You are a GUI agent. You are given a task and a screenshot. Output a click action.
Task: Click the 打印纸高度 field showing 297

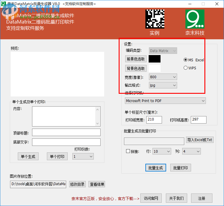coord(198,120)
